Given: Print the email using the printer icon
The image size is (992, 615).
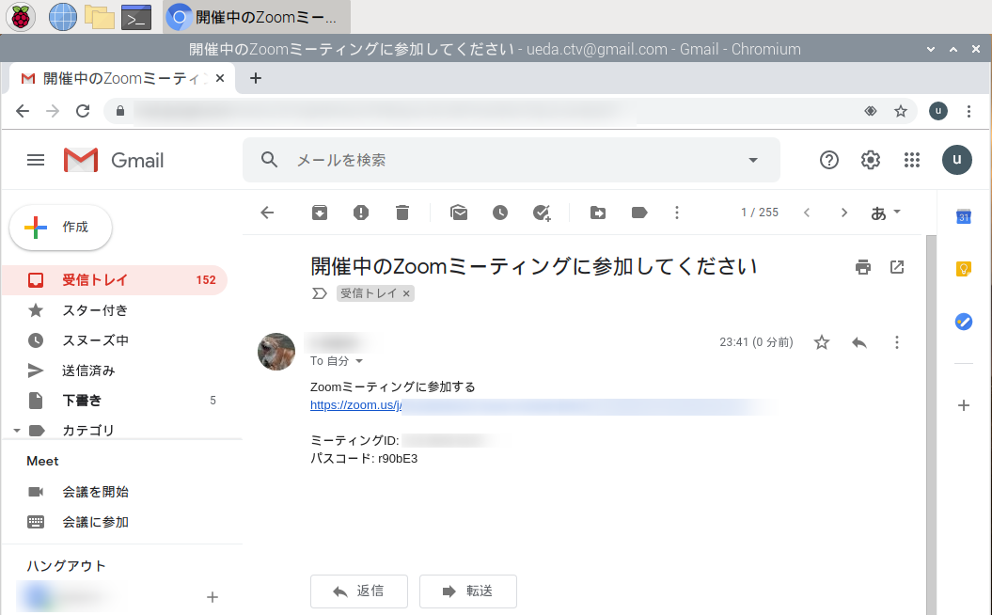Looking at the screenshot, I should point(862,267).
